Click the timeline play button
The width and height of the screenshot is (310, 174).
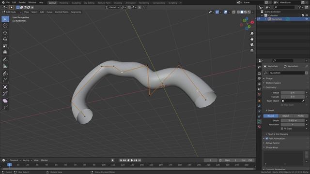132,160
